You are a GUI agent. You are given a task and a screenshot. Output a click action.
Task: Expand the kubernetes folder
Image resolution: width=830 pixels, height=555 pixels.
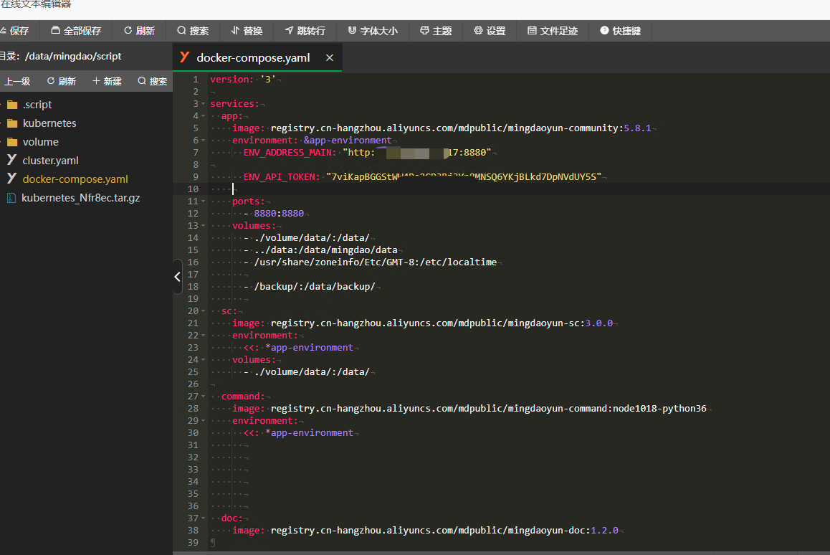pyautogui.click(x=49, y=123)
